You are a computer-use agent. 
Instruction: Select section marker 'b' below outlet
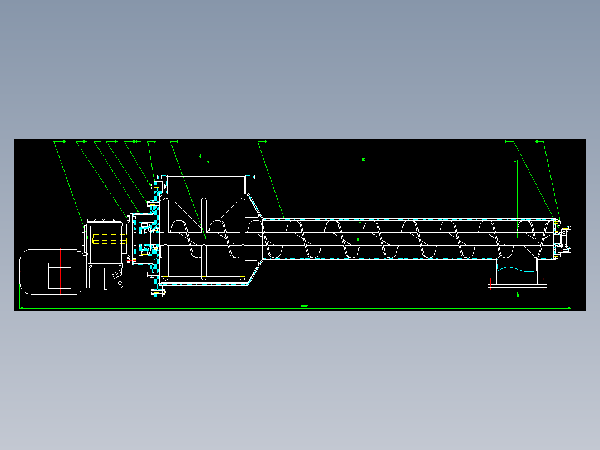point(518,295)
